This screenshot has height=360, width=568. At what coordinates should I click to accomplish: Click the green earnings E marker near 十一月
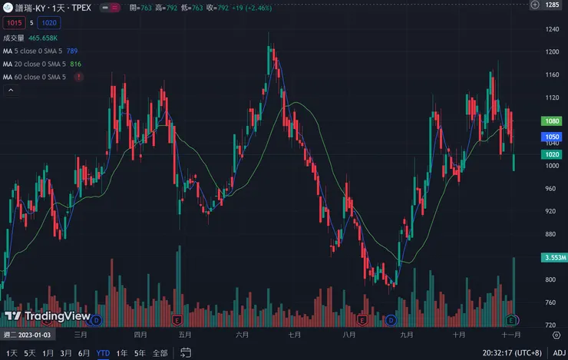point(510,320)
